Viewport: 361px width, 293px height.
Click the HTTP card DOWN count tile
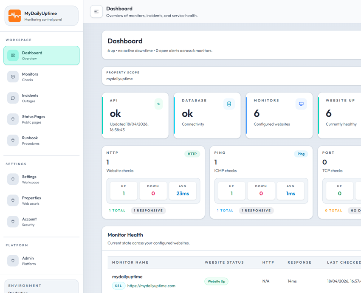click(x=153, y=191)
